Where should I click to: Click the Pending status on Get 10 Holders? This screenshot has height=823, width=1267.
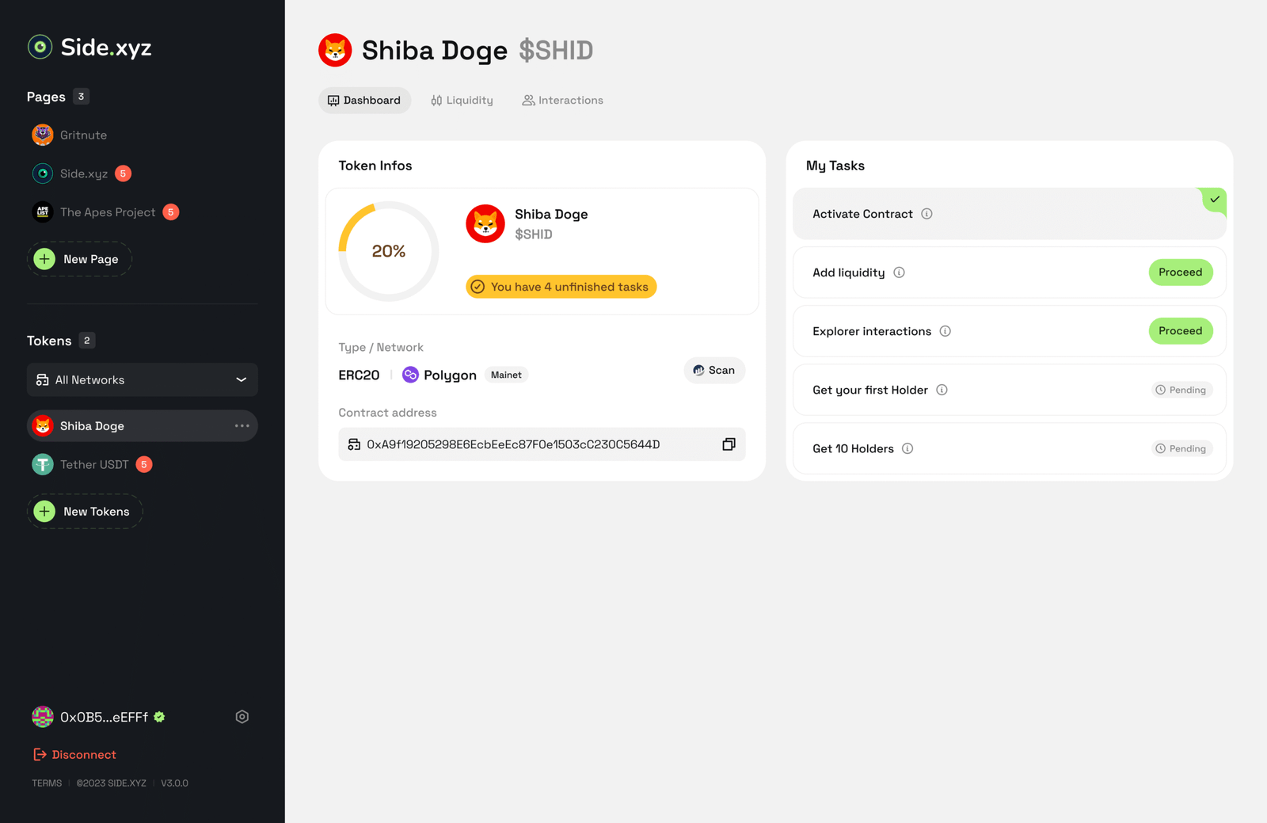(x=1181, y=448)
